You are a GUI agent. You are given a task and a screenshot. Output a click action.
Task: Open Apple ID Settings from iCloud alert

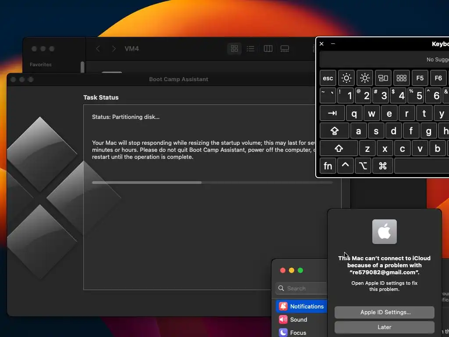pos(385,312)
